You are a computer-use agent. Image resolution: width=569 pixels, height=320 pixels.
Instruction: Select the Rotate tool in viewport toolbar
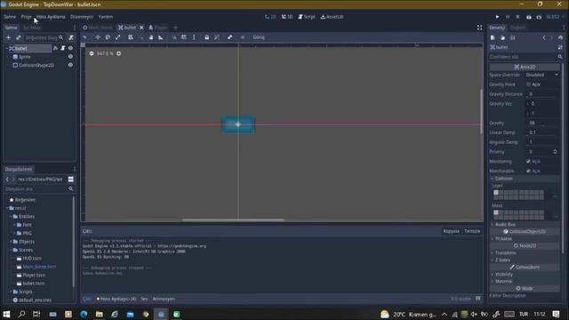click(x=108, y=37)
